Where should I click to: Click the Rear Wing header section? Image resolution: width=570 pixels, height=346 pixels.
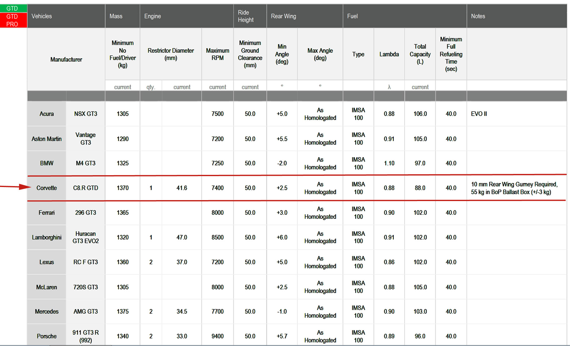coord(283,16)
